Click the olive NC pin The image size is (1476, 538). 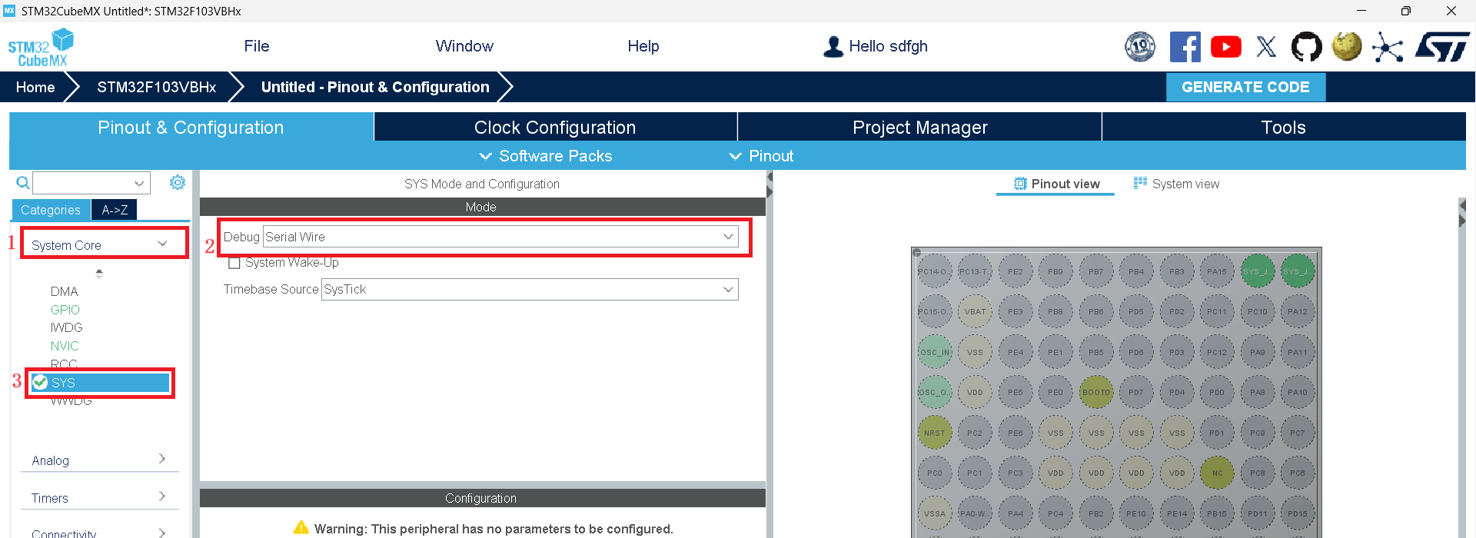click(x=1216, y=473)
